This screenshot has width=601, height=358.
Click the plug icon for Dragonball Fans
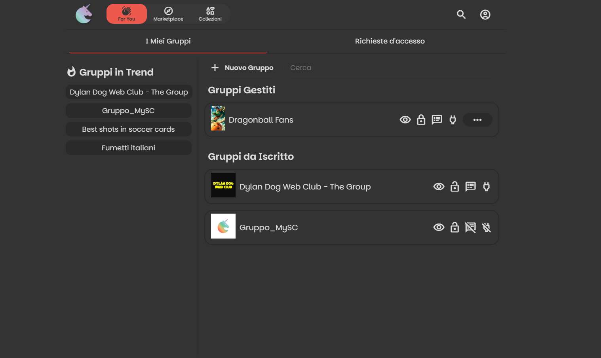pyautogui.click(x=453, y=120)
